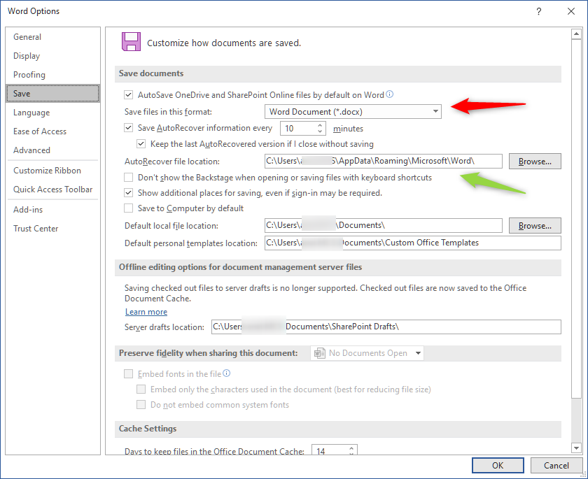Click the Default local file location field
This screenshot has width=588, height=479.
384,225
